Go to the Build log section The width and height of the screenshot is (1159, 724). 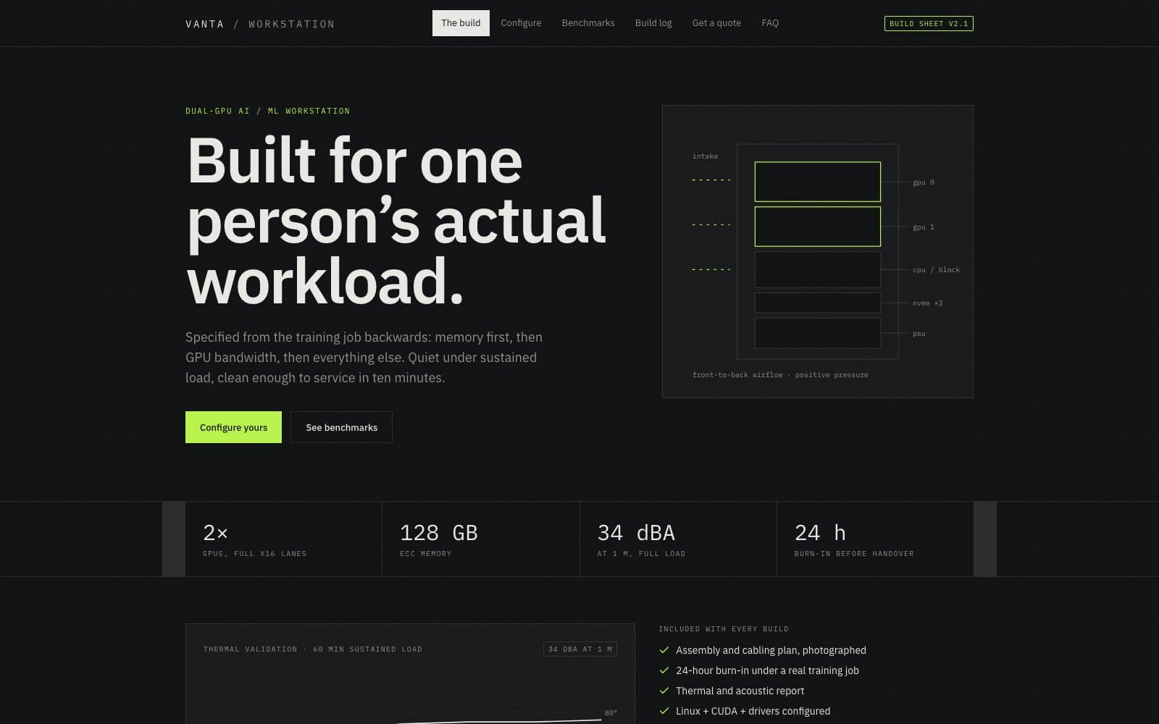[653, 23]
